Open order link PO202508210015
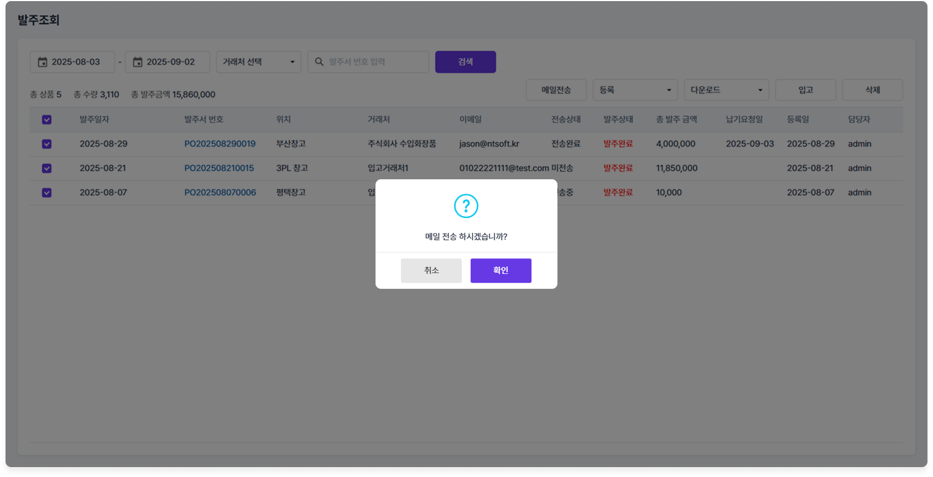The image size is (933, 477). tap(219, 168)
